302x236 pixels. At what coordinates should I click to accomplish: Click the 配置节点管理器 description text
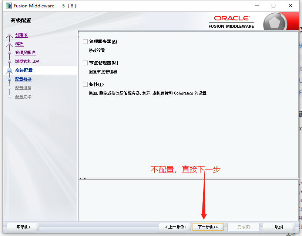coord(103,72)
